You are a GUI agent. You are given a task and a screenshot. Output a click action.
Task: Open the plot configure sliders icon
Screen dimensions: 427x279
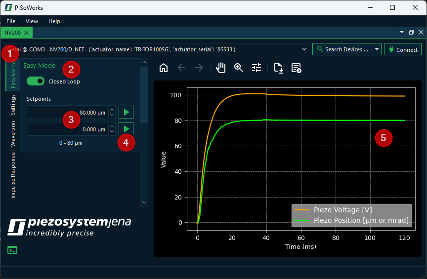tap(256, 68)
